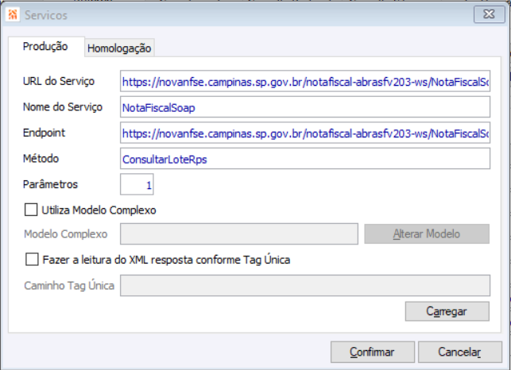
Task: Click the Caminho Tag Única field
Action: (305, 285)
